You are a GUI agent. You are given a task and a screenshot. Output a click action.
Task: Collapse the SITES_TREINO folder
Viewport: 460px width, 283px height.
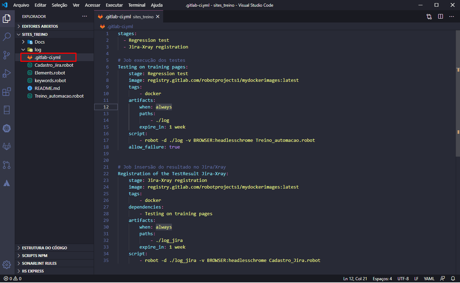point(19,34)
